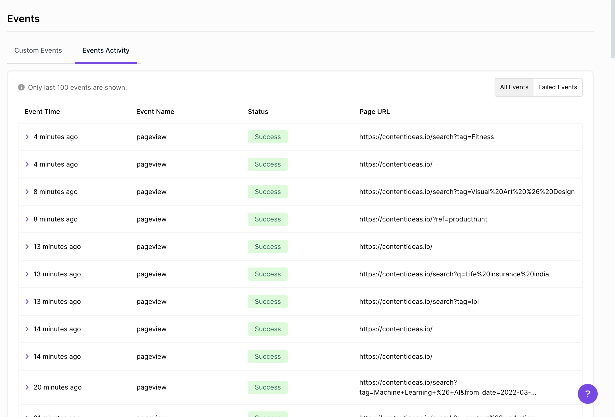Expand the Life insurance india search row
The image size is (615, 417).
tap(27, 274)
